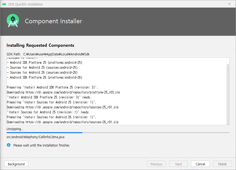Click the 'Component Installer' title
236x170 pixels.
pyautogui.click(x=53, y=21)
